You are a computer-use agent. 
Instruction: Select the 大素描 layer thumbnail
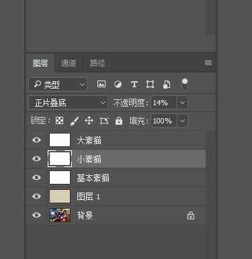60,140
